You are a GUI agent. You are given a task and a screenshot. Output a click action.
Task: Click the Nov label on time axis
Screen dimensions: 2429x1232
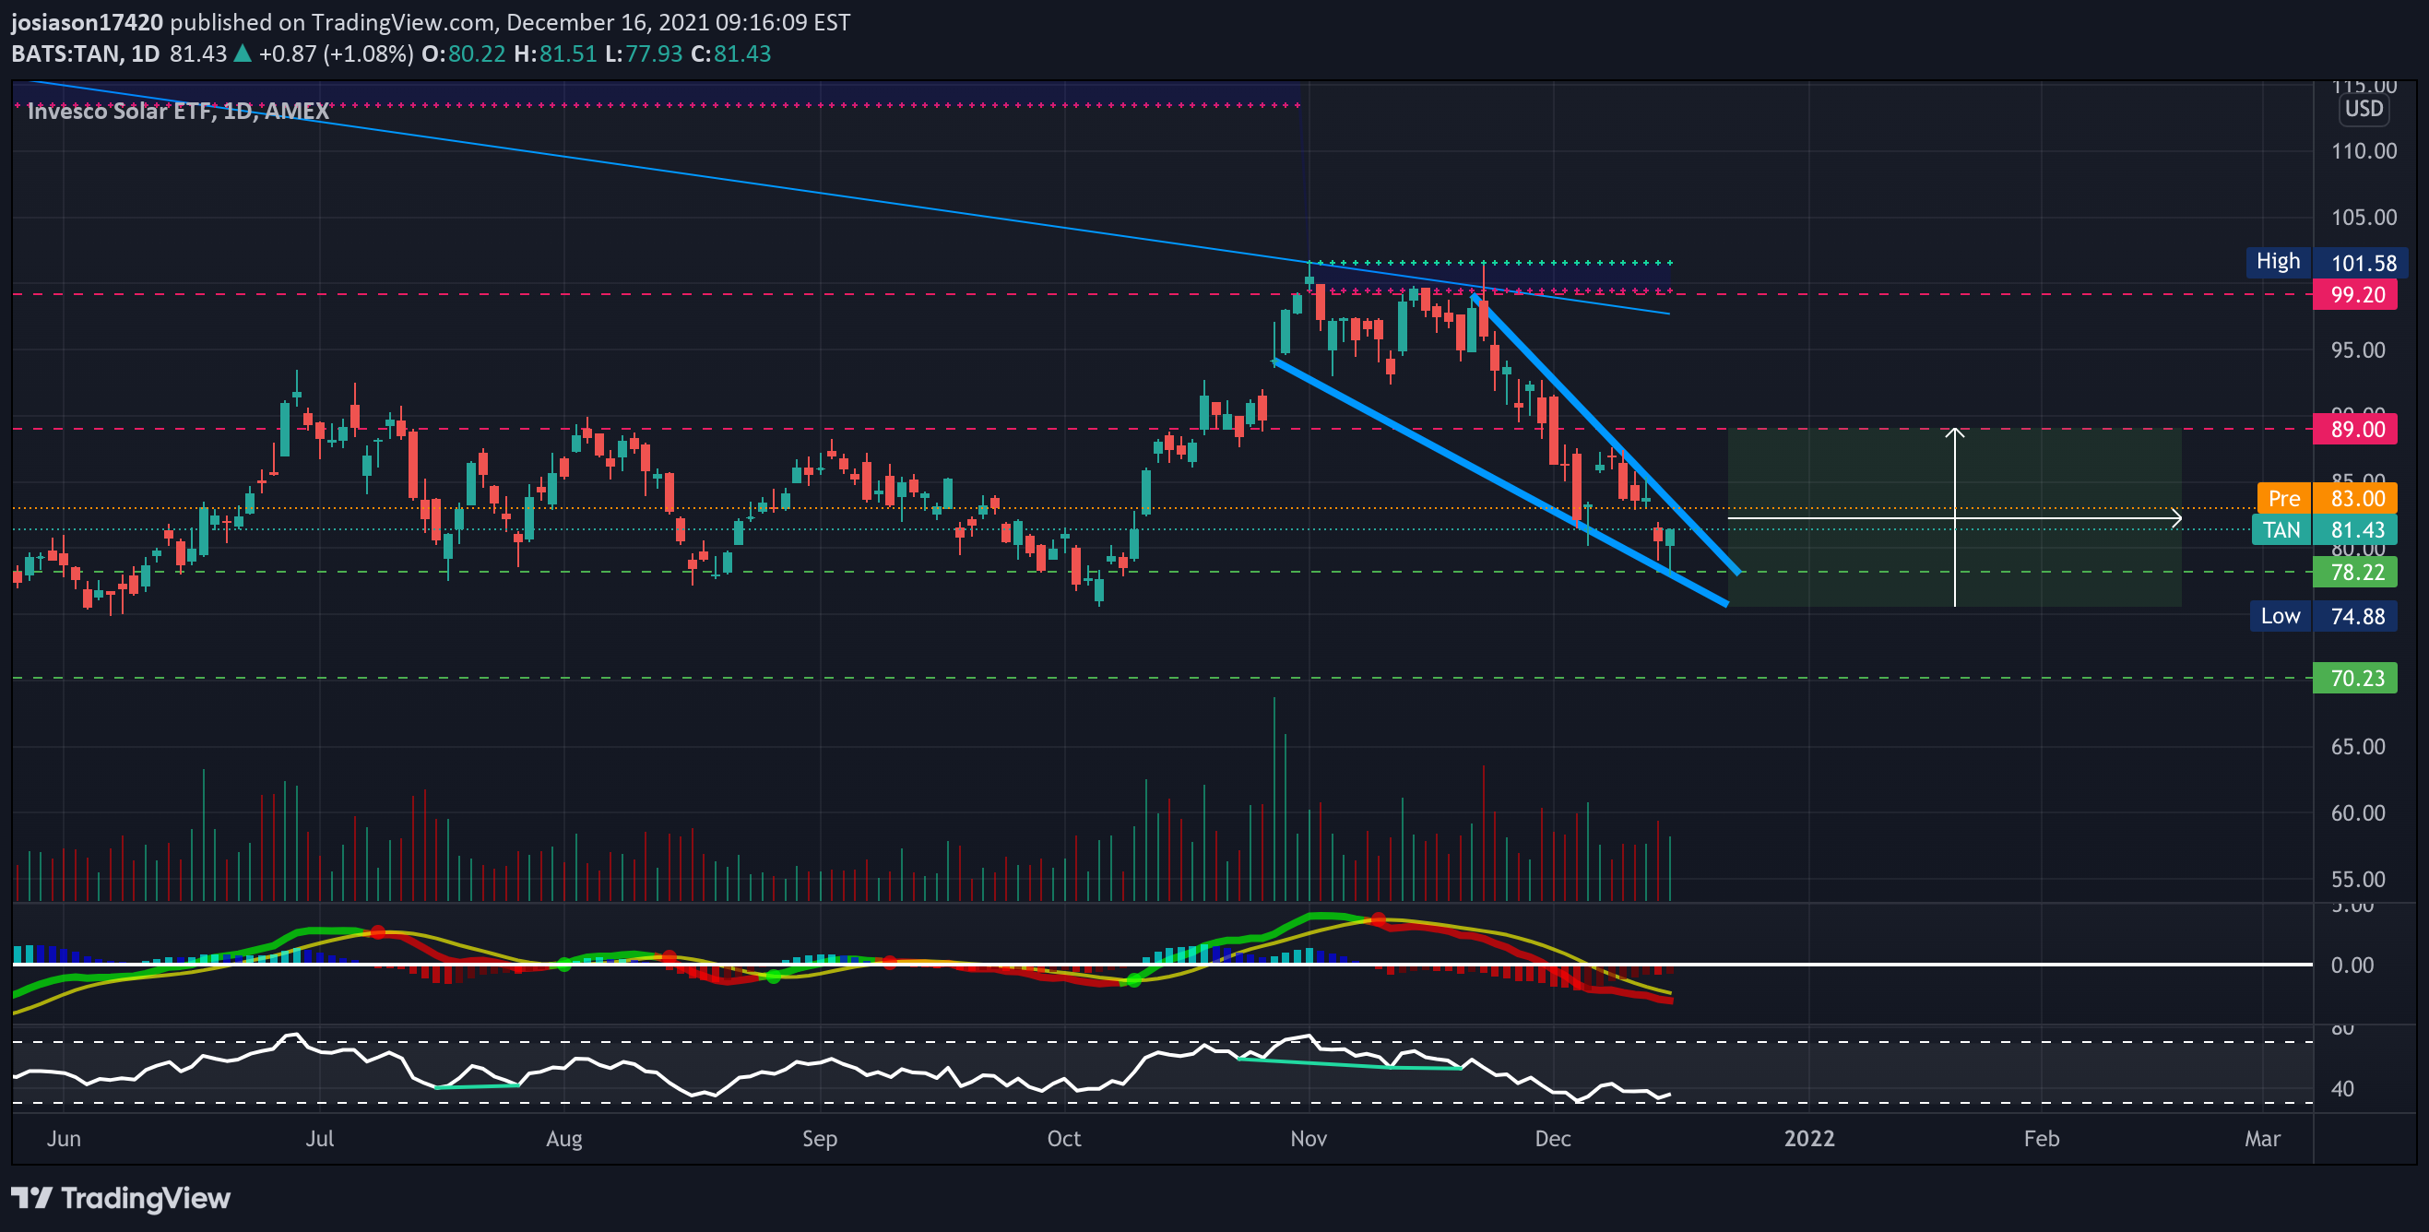(1309, 1138)
